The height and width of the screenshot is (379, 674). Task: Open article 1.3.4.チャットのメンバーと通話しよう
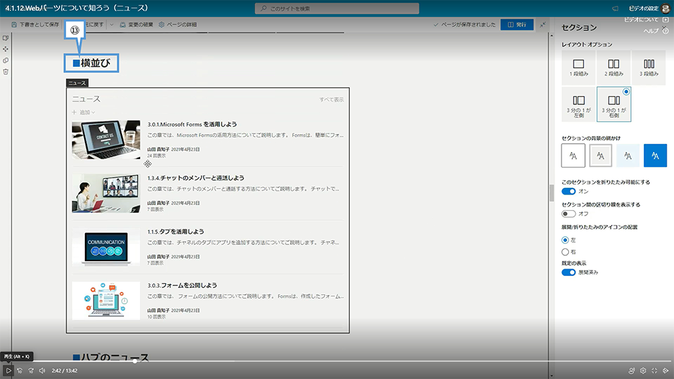click(195, 178)
